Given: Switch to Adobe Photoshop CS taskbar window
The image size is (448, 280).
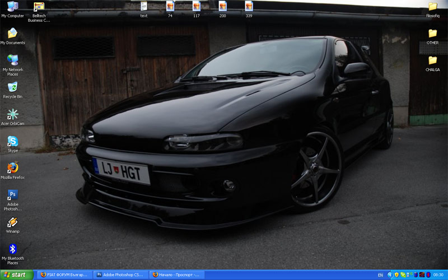Looking at the screenshot, I should 120,275.
